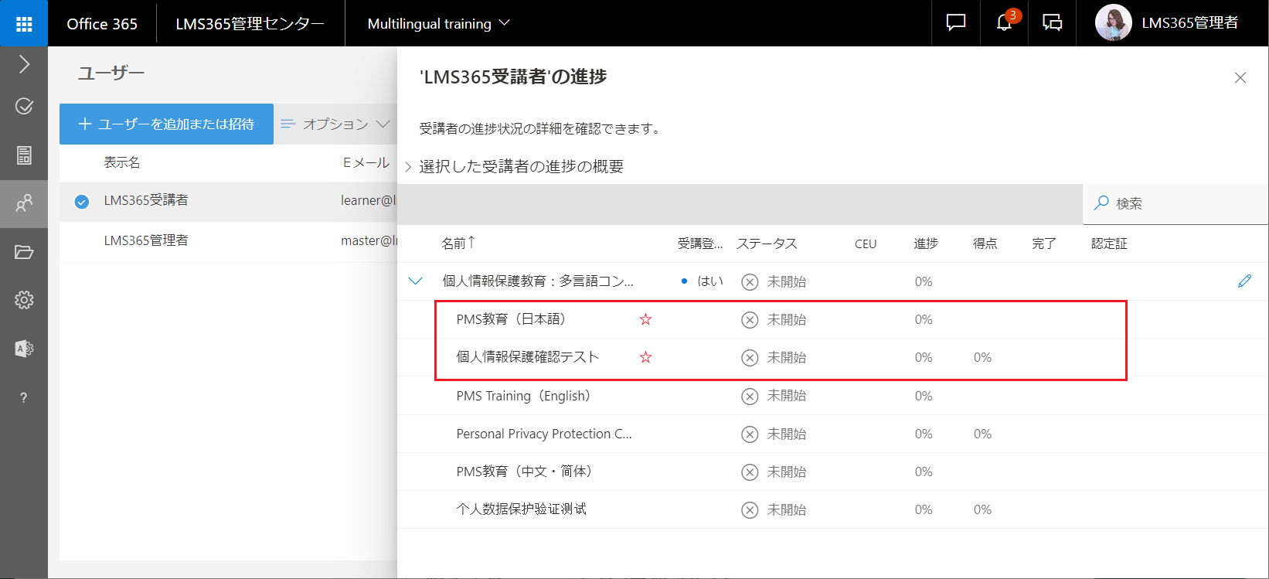Sort by 受講登... column header
This screenshot has width=1269, height=579.
point(700,244)
